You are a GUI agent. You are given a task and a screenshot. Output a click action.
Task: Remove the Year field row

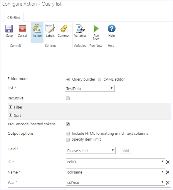[168, 183]
